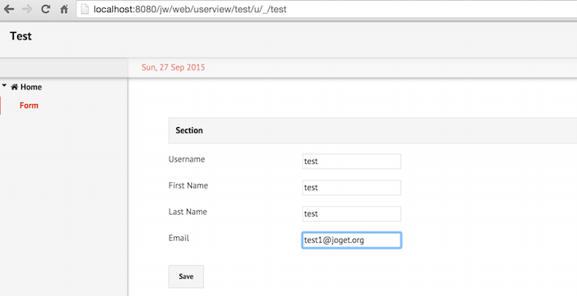Click the page icon in the address bar

point(85,9)
